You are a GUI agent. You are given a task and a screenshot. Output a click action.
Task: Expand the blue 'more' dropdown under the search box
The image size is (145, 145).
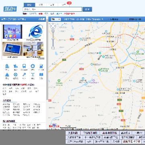coord(59,14)
